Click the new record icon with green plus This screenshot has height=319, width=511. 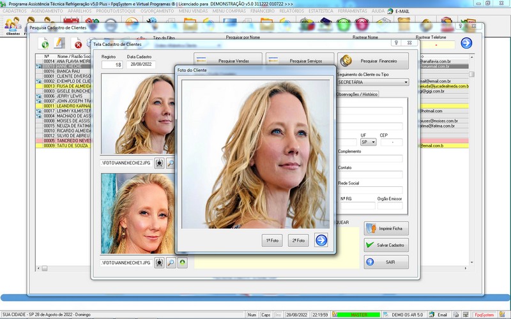(x=44, y=43)
